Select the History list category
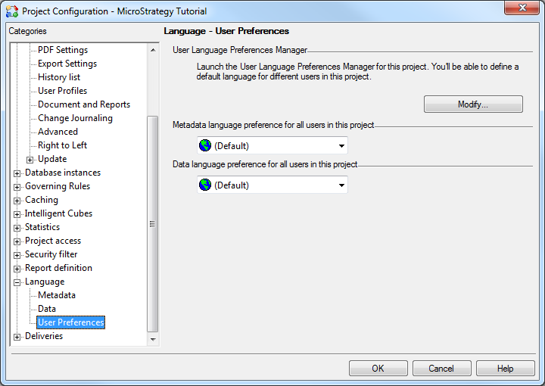Image resolution: width=545 pixels, height=386 pixels. click(59, 77)
